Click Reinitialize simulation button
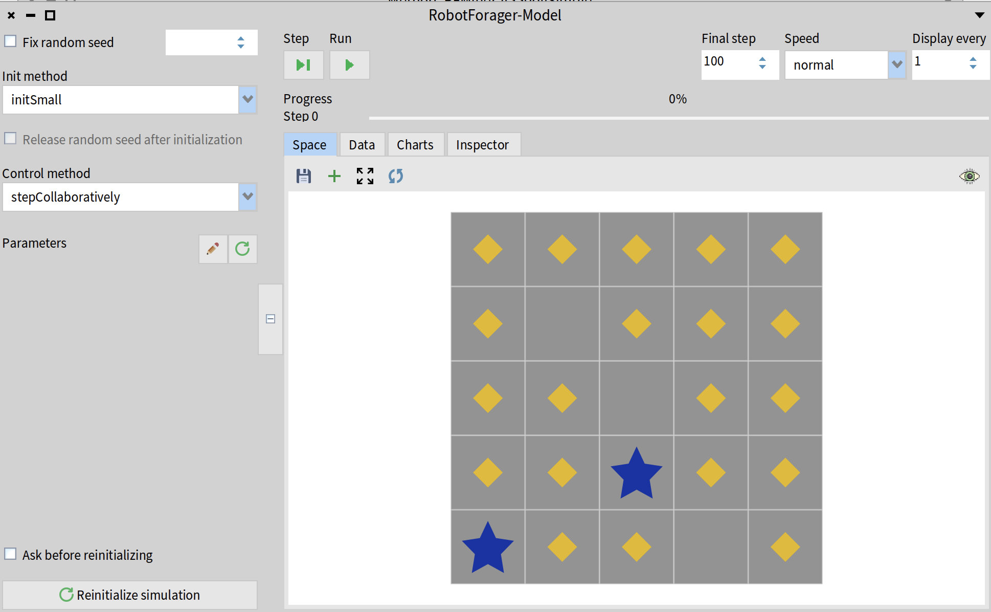 (x=130, y=595)
